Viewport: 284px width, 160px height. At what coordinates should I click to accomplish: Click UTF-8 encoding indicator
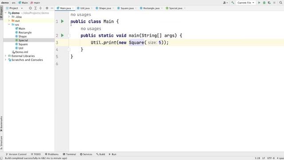(271, 158)
